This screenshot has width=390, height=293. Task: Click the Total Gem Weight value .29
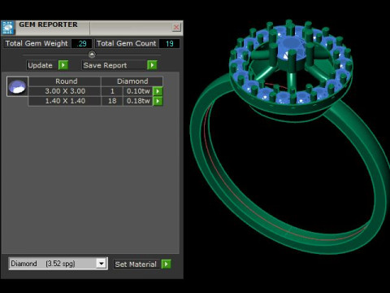coord(81,44)
